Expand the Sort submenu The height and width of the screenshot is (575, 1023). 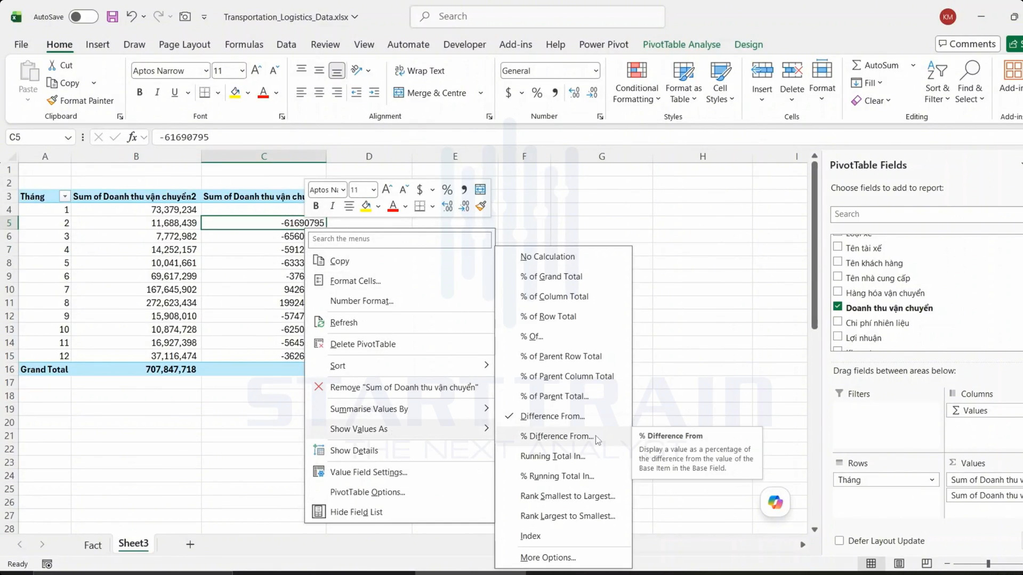pos(400,366)
